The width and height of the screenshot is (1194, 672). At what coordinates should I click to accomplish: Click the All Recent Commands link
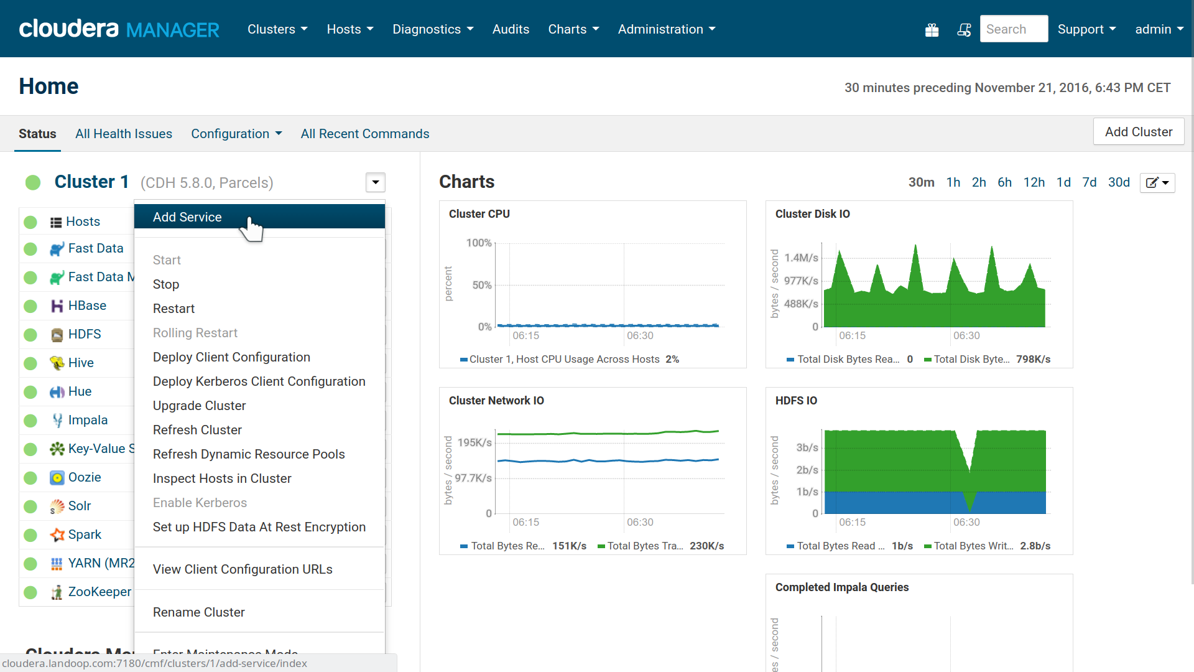click(365, 134)
